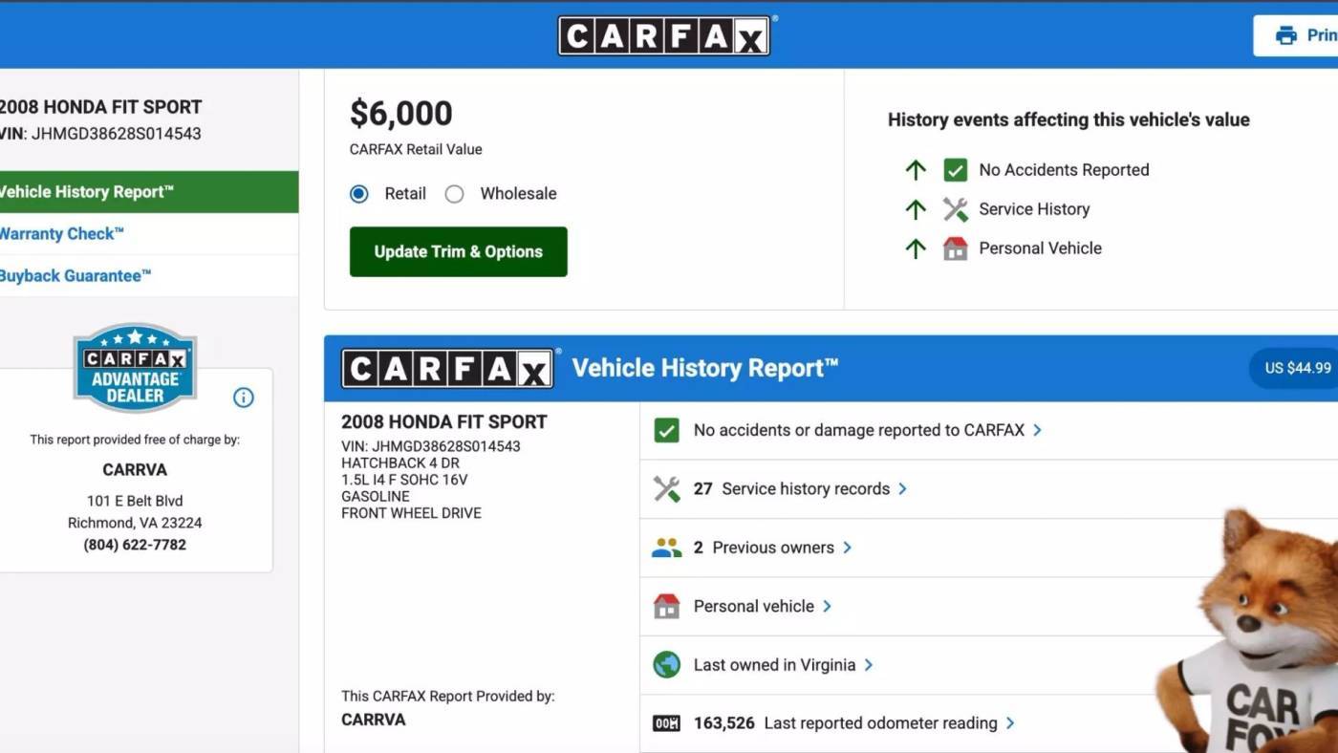Click the tools icon beside 27 Service history records
Screen dimensions: 1338x753
click(x=666, y=489)
